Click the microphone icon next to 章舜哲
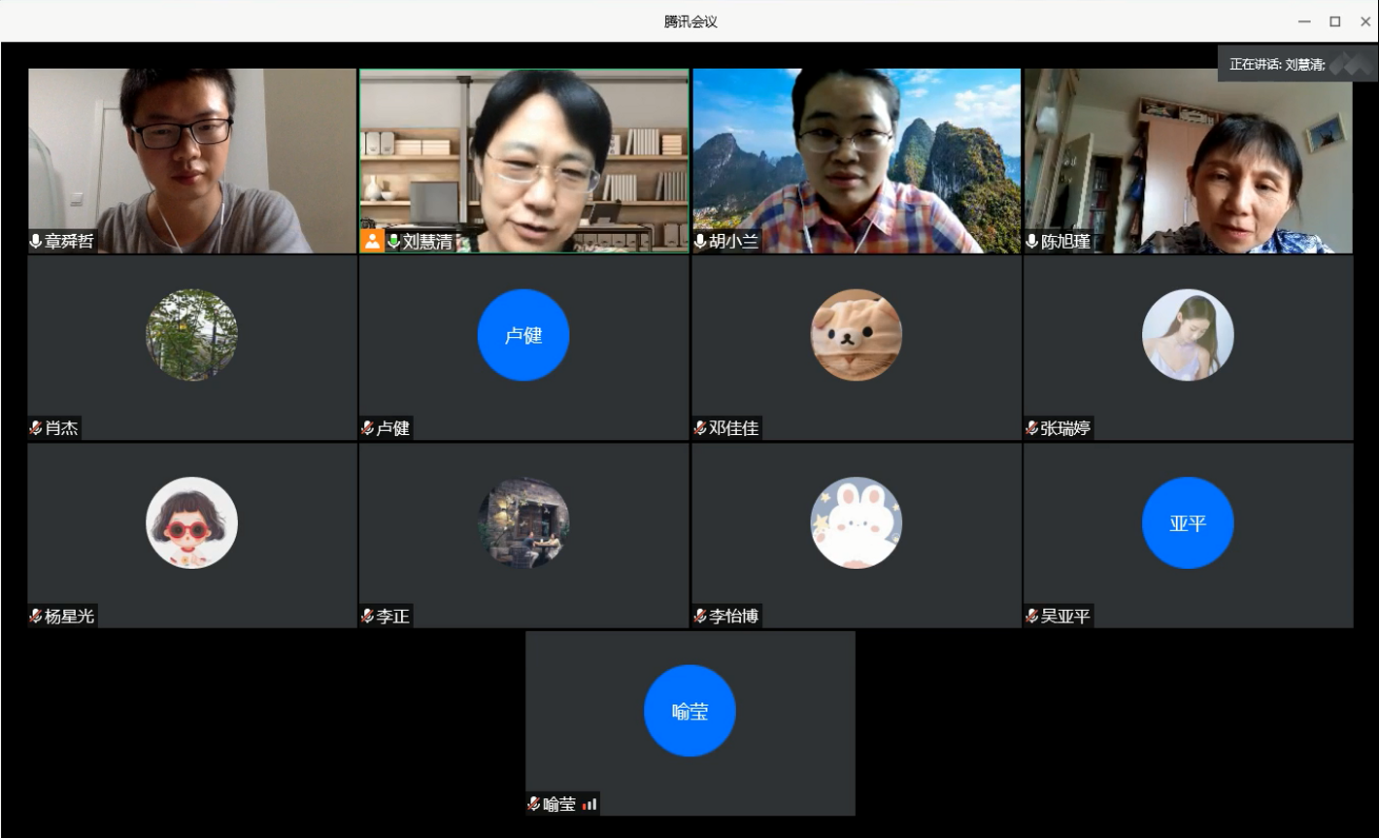This screenshot has width=1379, height=838. point(36,241)
